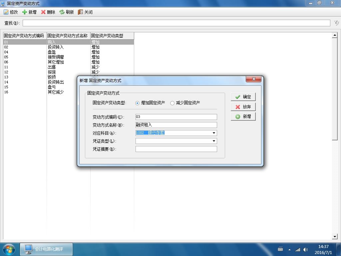This screenshot has height=256, width=341.
Task: Select the 毁损 row
Action: coord(40,77)
